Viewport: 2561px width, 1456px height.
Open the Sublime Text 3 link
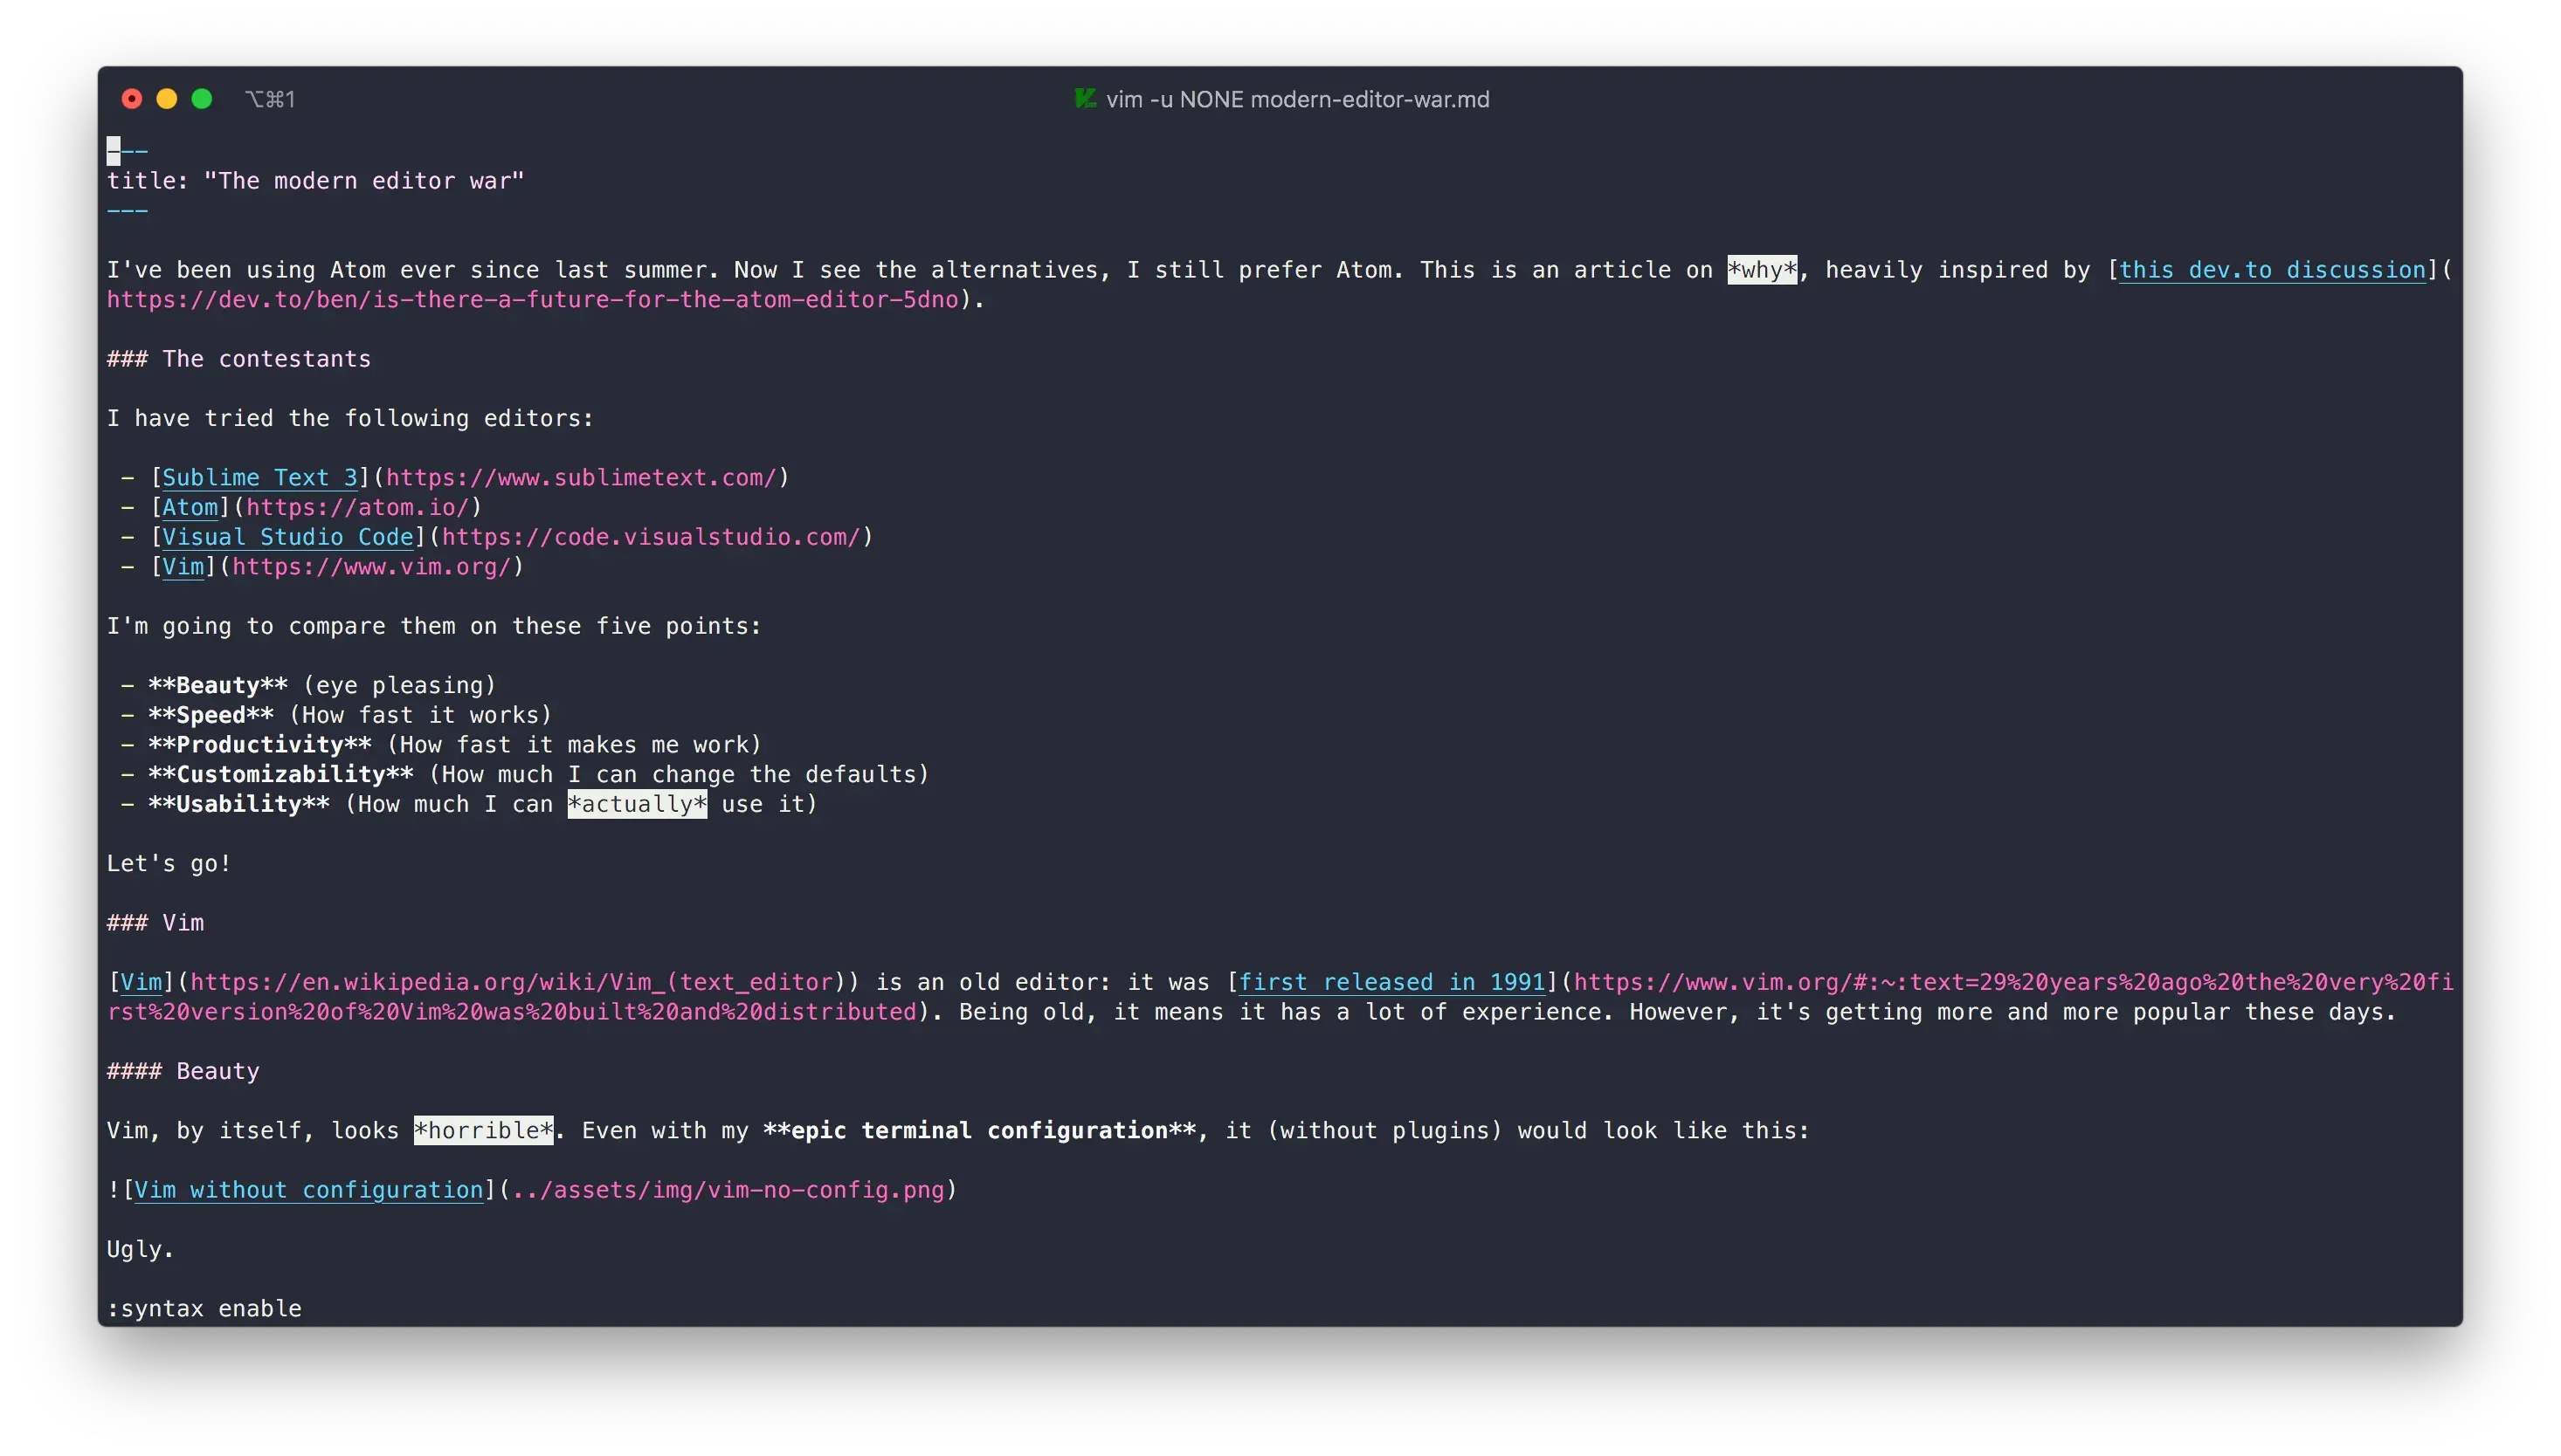(x=259, y=477)
